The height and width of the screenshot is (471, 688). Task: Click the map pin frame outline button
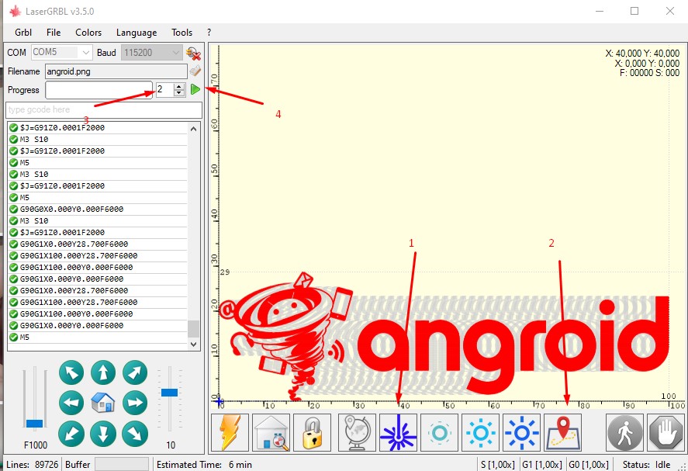coord(563,432)
